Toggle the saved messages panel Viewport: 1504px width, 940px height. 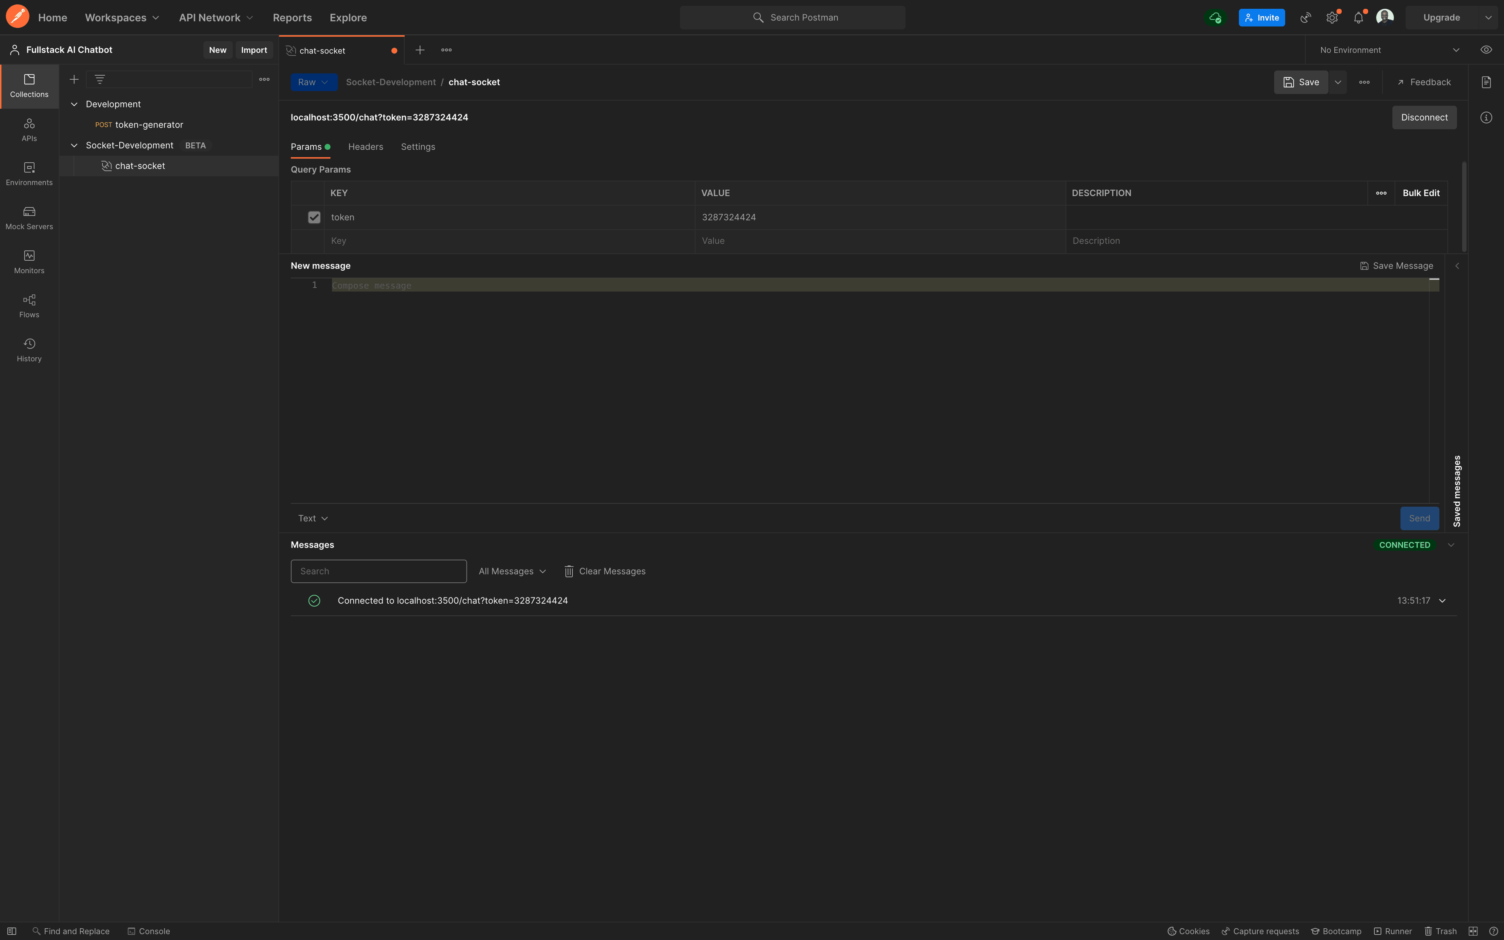click(1455, 490)
